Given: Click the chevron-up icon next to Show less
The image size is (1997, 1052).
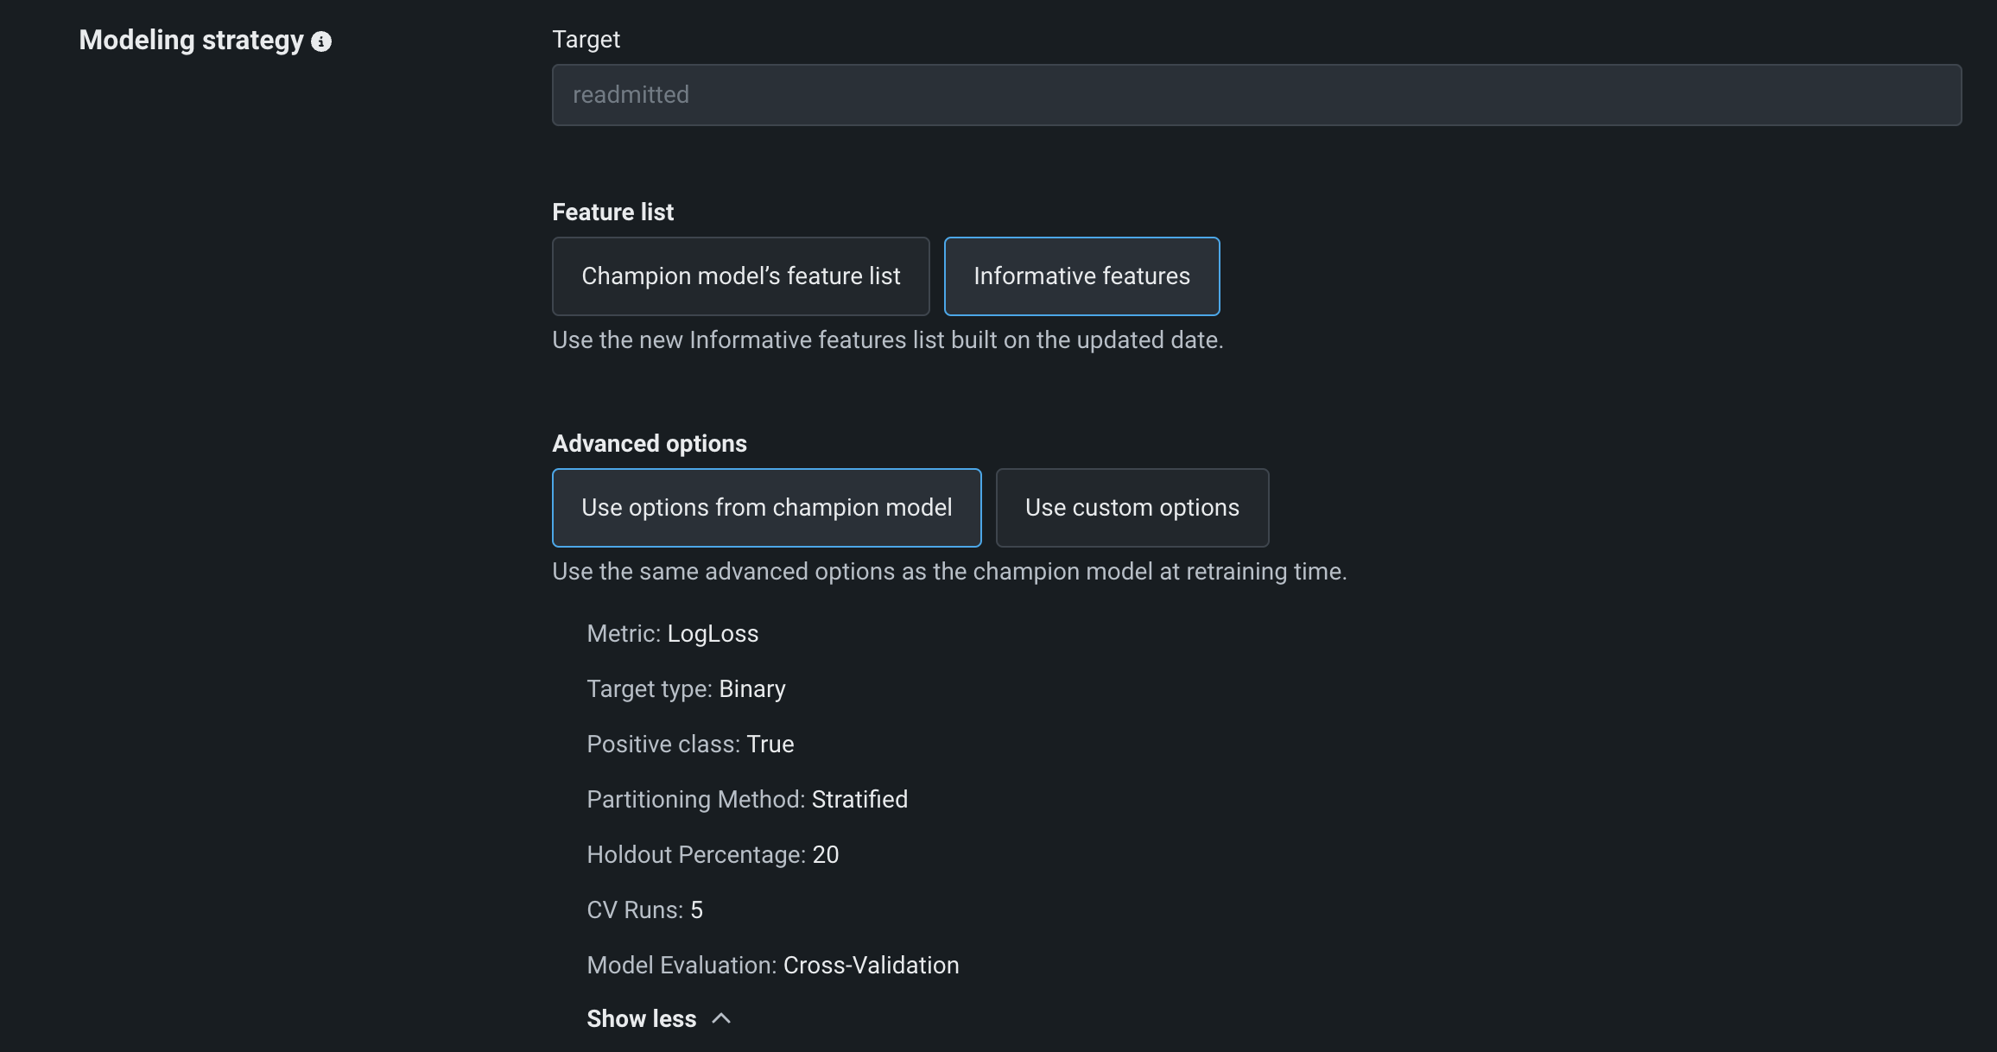Looking at the screenshot, I should [721, 1019].
